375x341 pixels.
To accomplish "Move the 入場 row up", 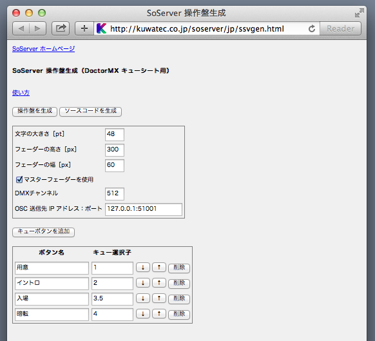I will 159,298.
